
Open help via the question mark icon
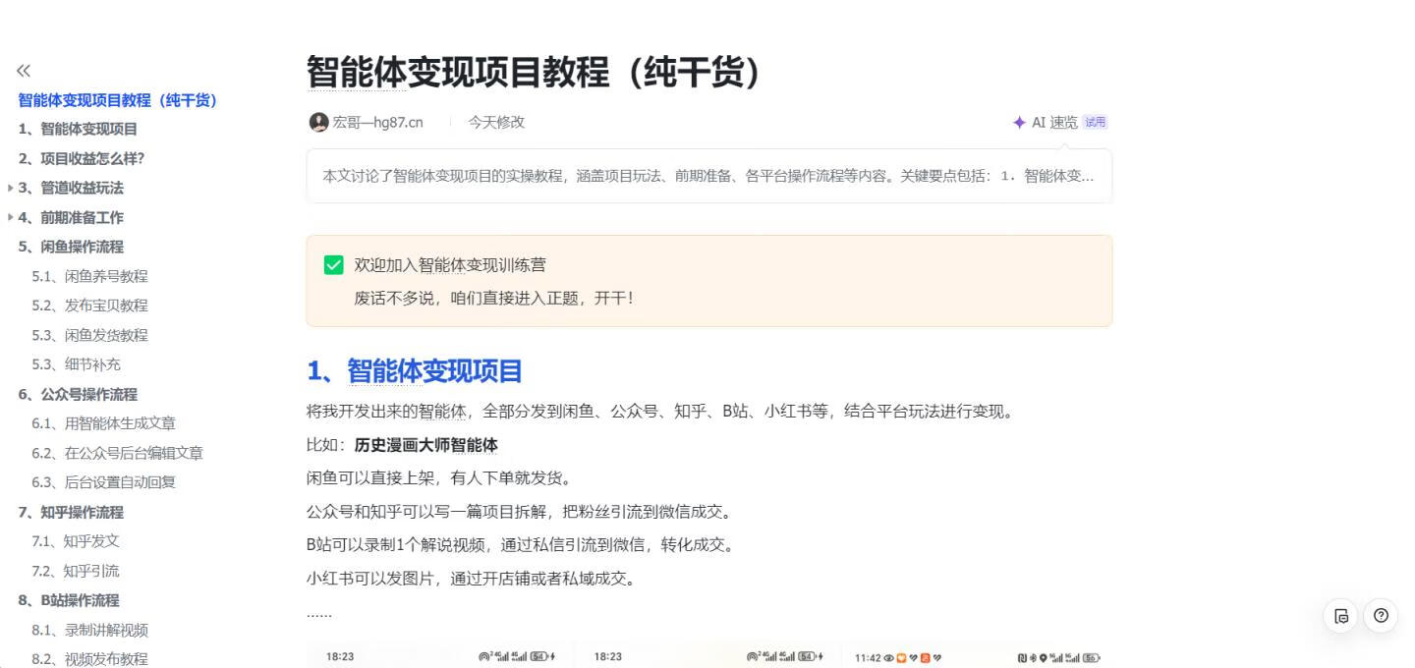[x=1381, y=616]
